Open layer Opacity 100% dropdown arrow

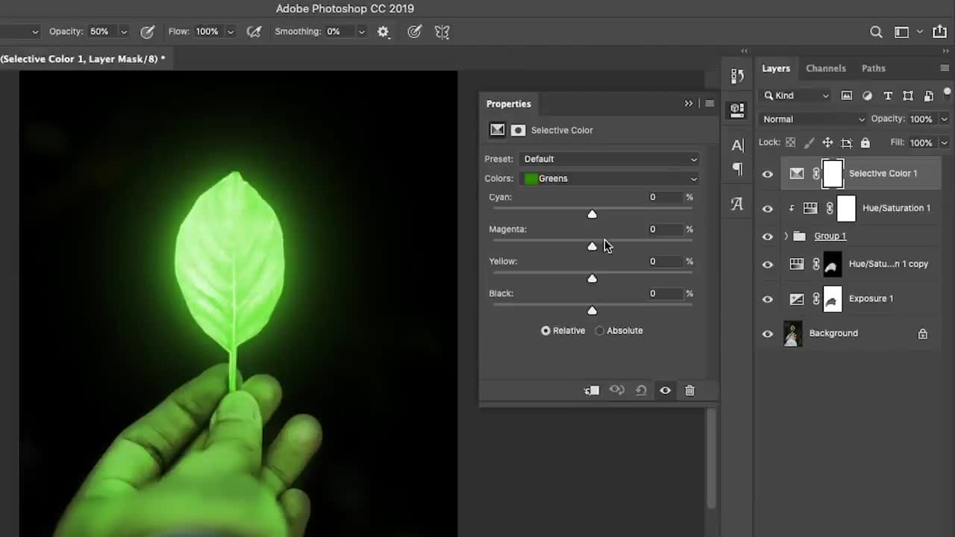[x=944, y=119]
